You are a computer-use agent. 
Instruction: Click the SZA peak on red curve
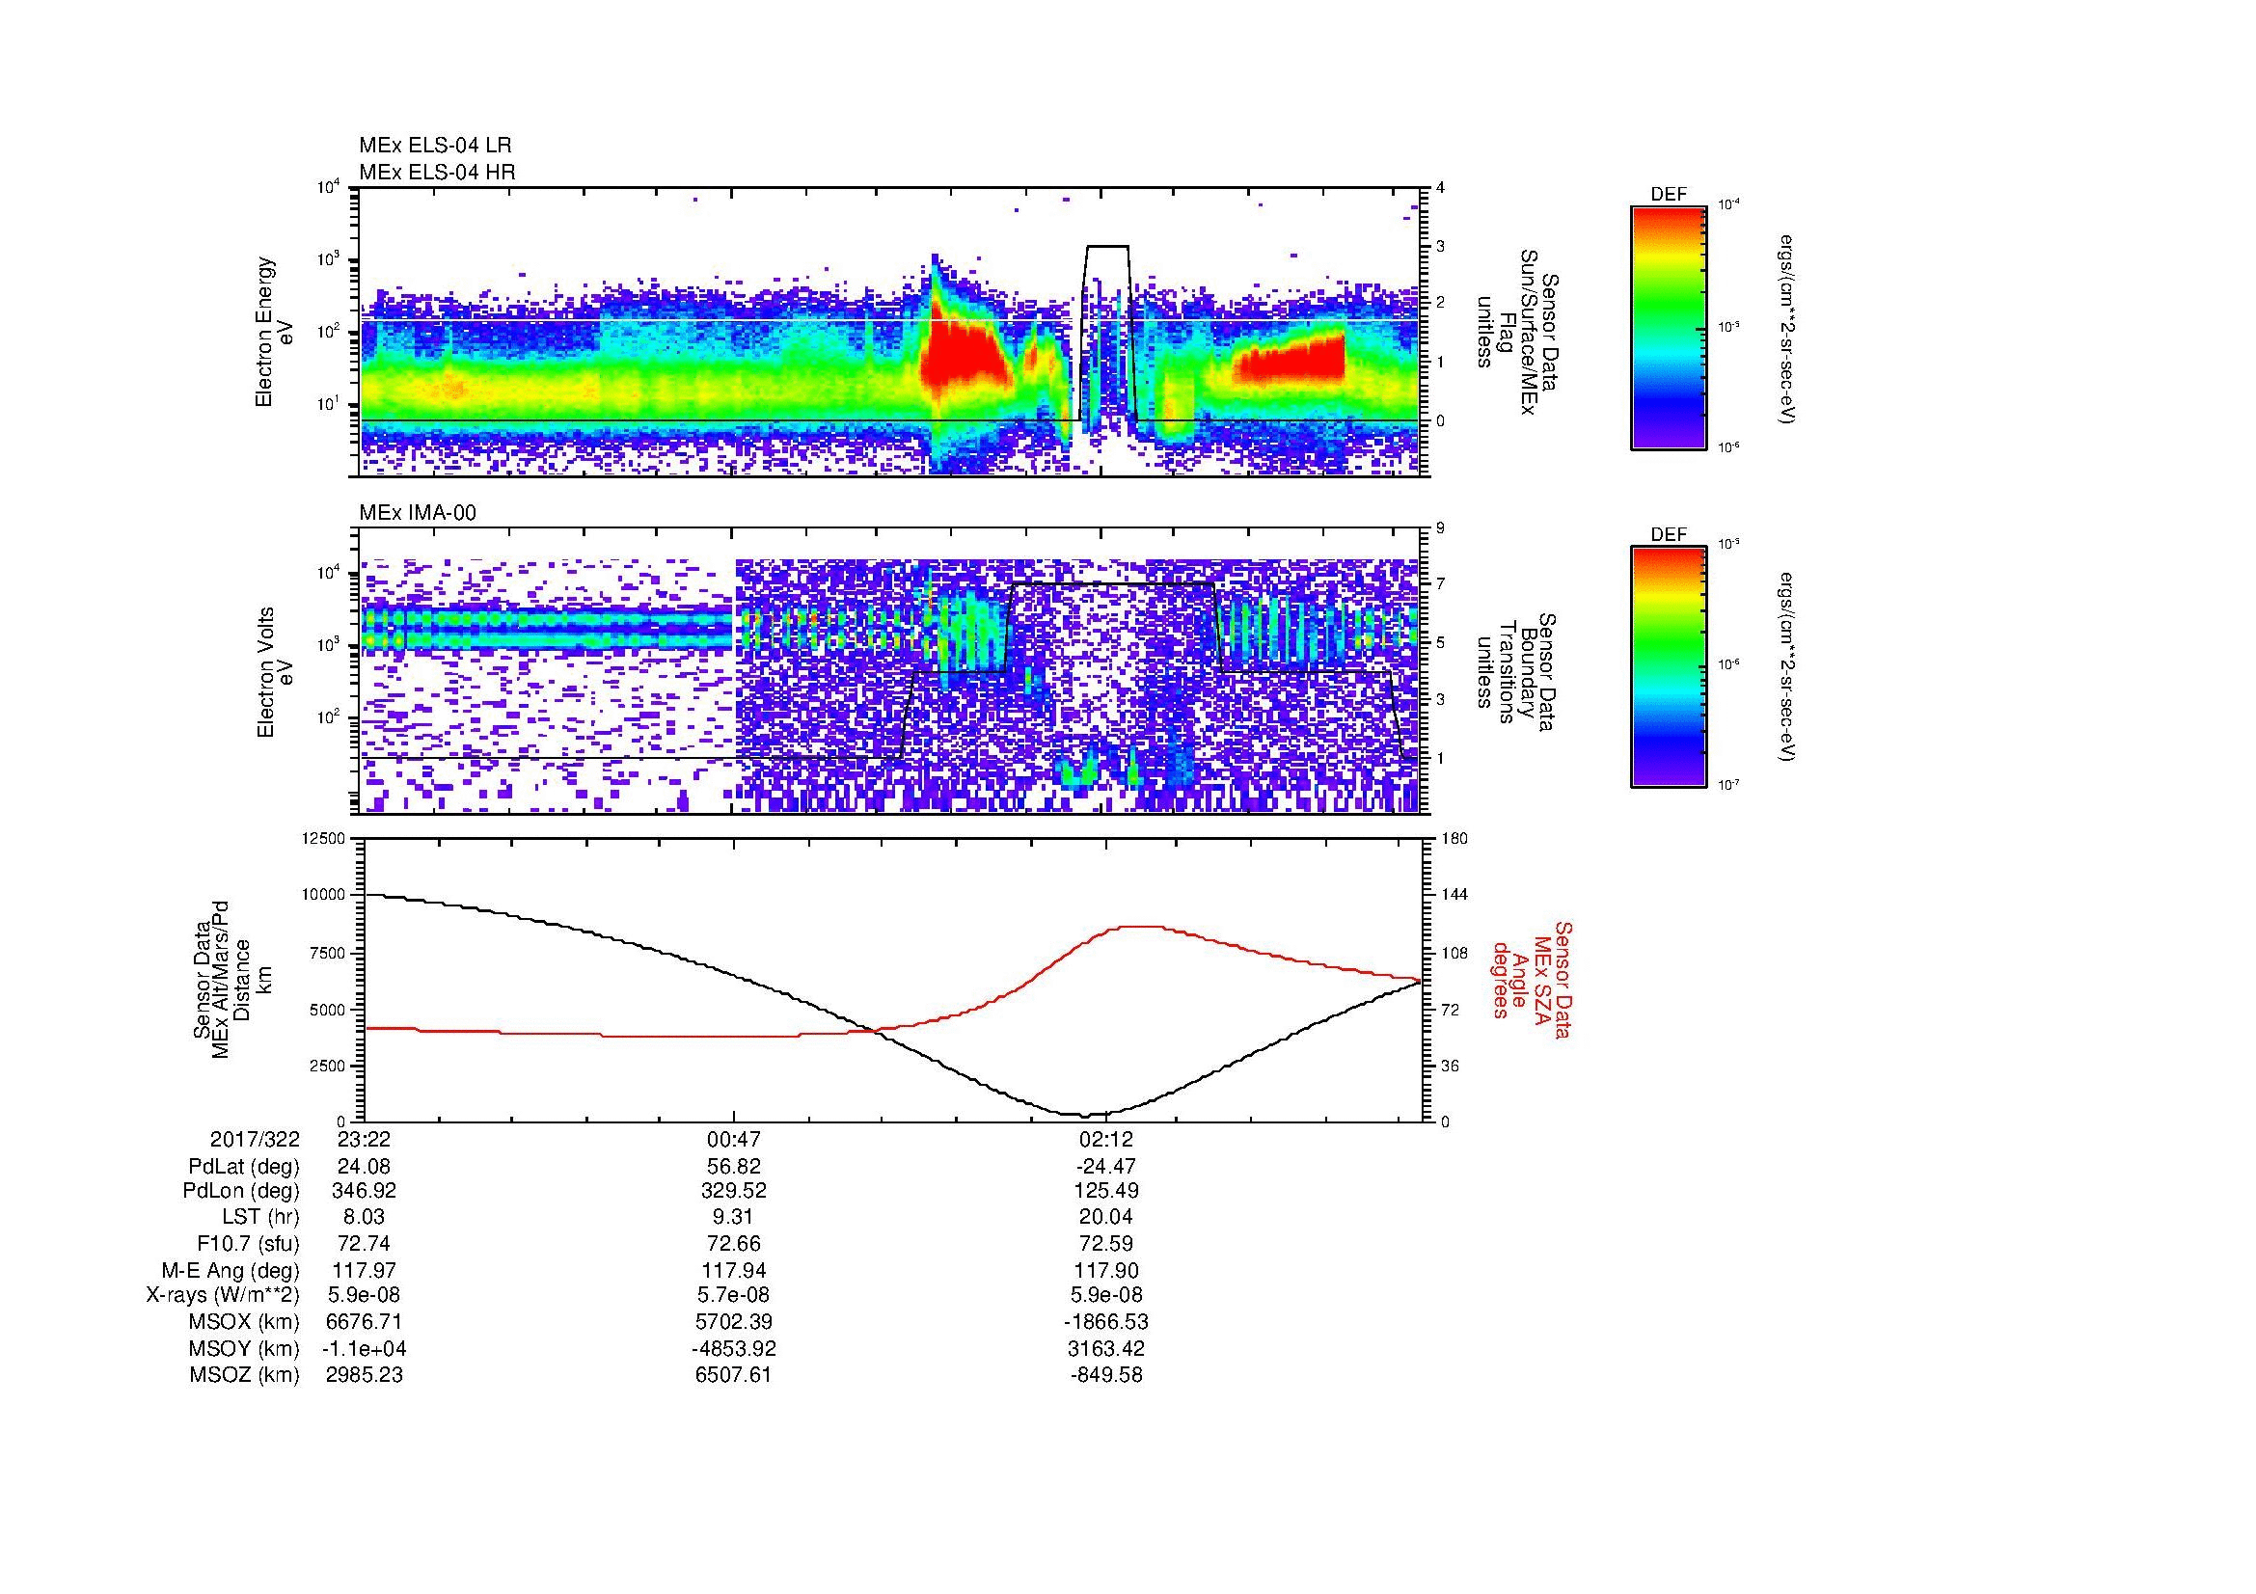[1140, 926]
